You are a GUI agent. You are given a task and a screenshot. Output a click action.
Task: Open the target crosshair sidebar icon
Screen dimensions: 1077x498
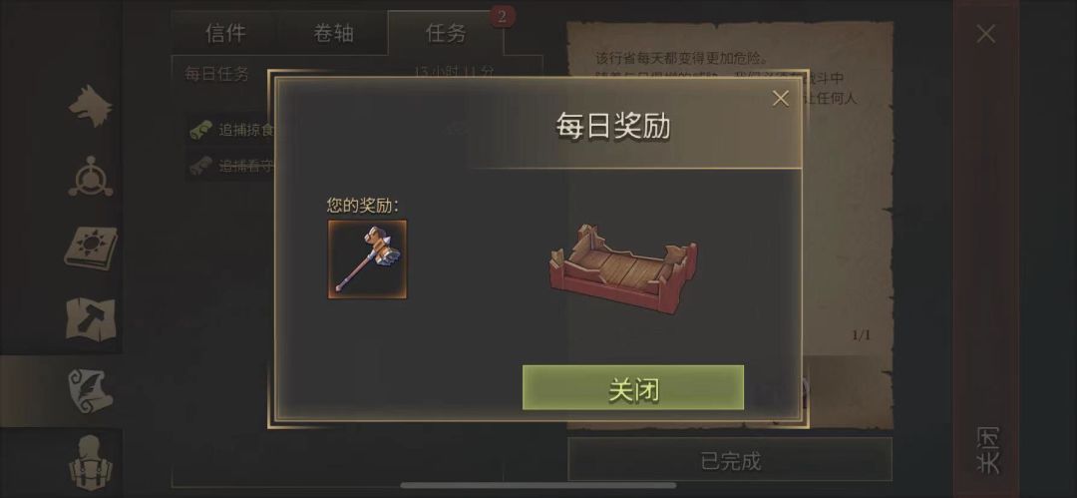92,177
